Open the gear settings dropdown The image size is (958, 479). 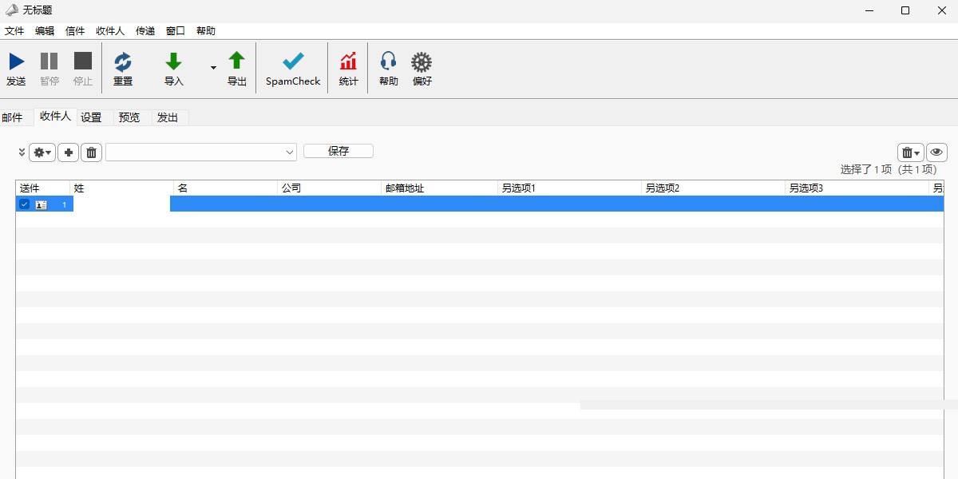pyautogui.click(x=42, y=152)
